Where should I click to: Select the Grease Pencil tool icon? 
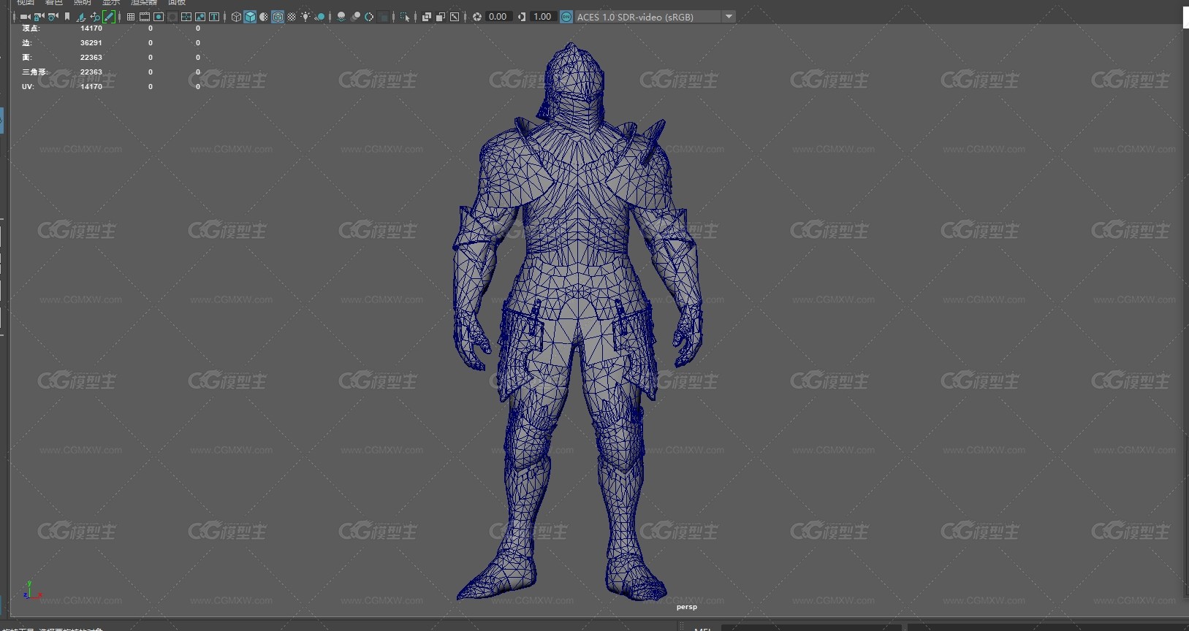click(109, 17)
